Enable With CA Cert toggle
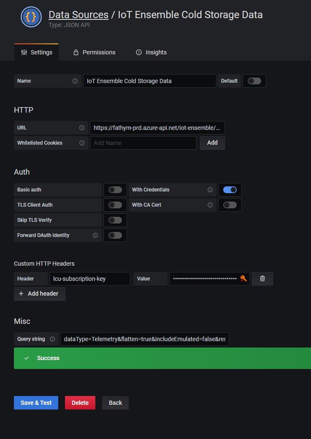This screenshot has height=439, width=311. pos(230,205)
